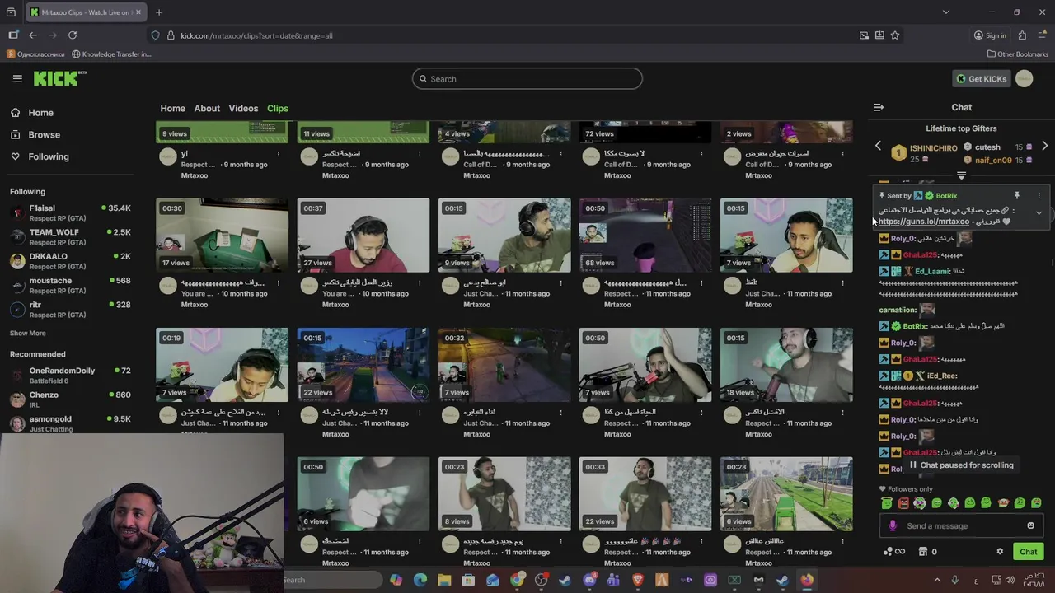Open the chat shop icon showing 0

[x=927, y=552]
